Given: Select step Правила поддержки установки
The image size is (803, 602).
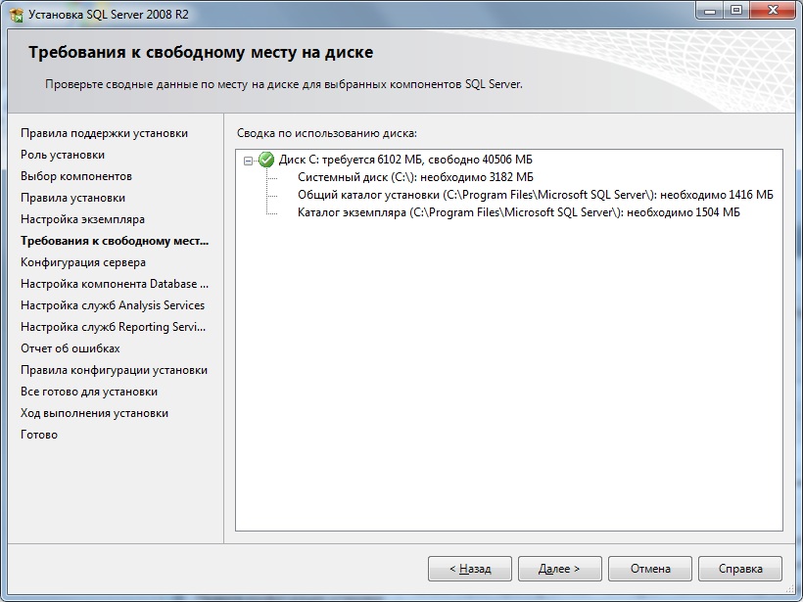Looking at the screenshot, I should [x=104, y=133].
